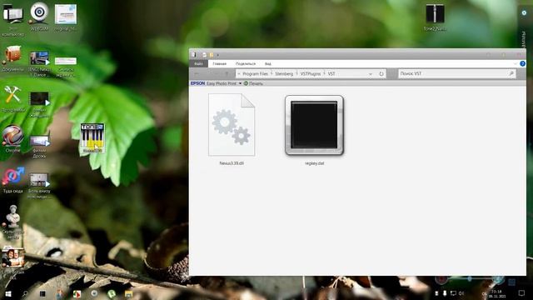
Task: Click the quick access properties icon in the title bar
Action: (x=204, y=55)
